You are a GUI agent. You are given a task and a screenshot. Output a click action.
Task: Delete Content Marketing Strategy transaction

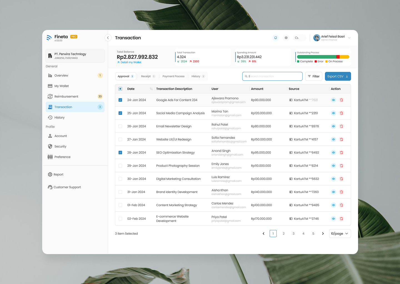(341, 205)
